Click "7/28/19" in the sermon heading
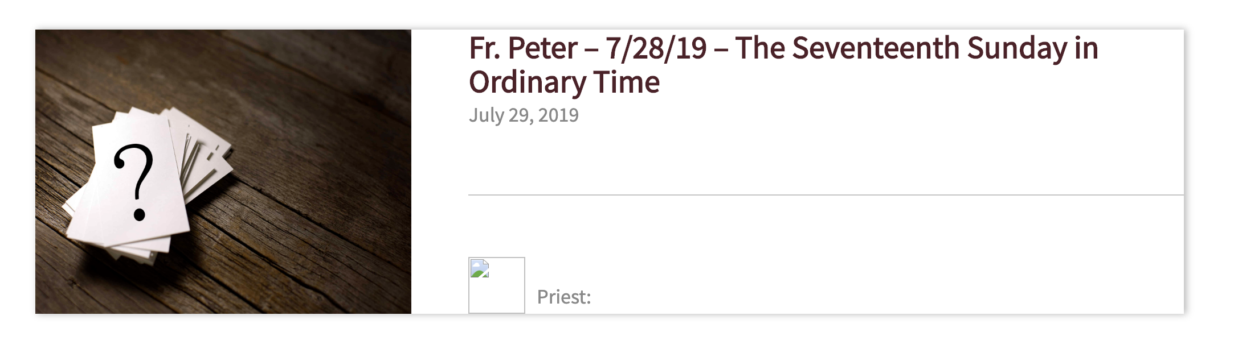Viewport: 1234px width, 357px height. pos(656,48)
